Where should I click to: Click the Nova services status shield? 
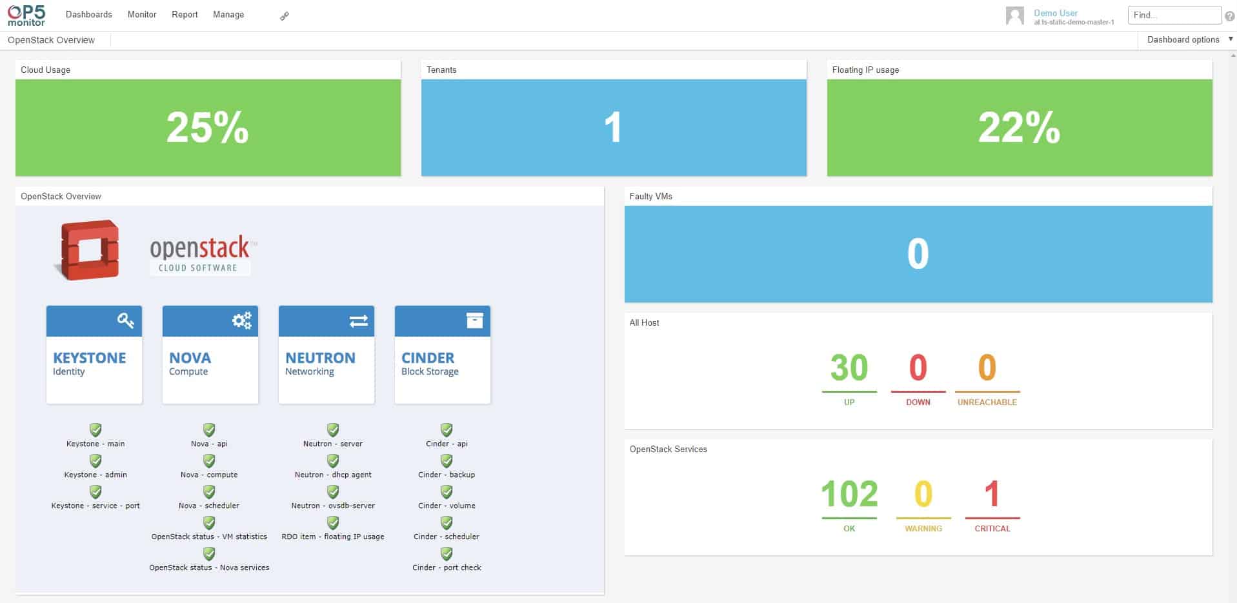coord(209,553)
